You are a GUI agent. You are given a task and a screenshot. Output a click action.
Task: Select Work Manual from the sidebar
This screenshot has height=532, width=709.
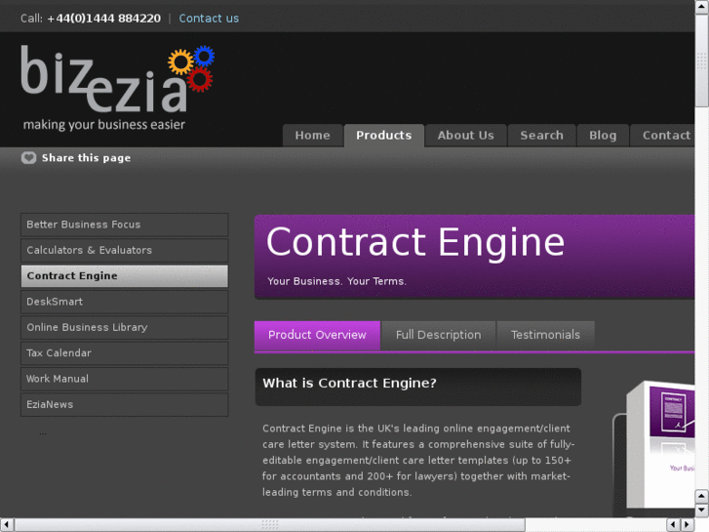coord(124,379)
